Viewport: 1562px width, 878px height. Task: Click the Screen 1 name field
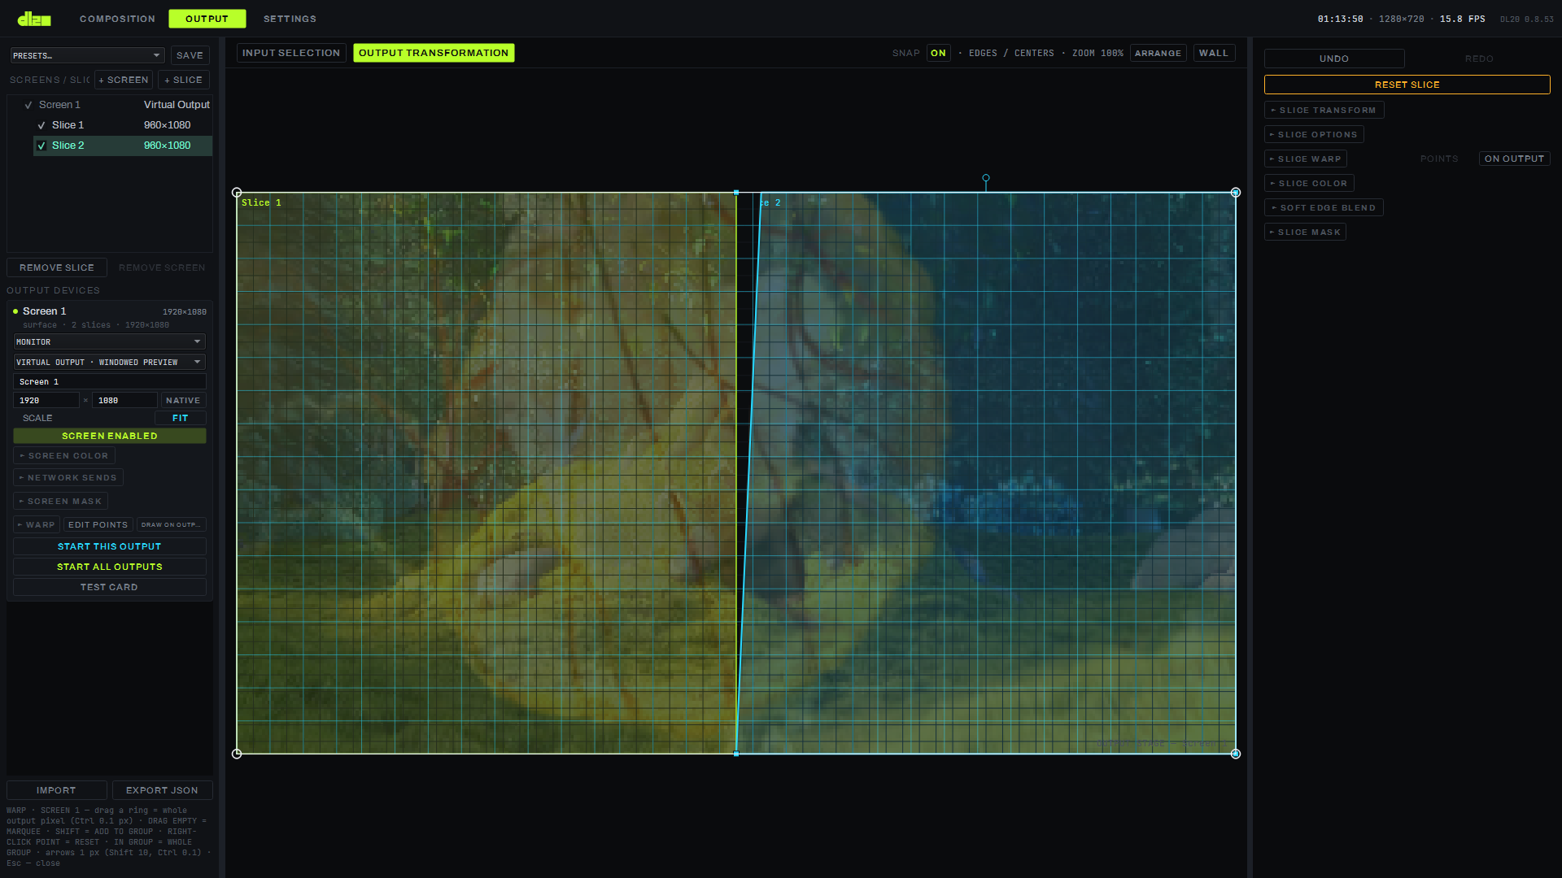110,381
